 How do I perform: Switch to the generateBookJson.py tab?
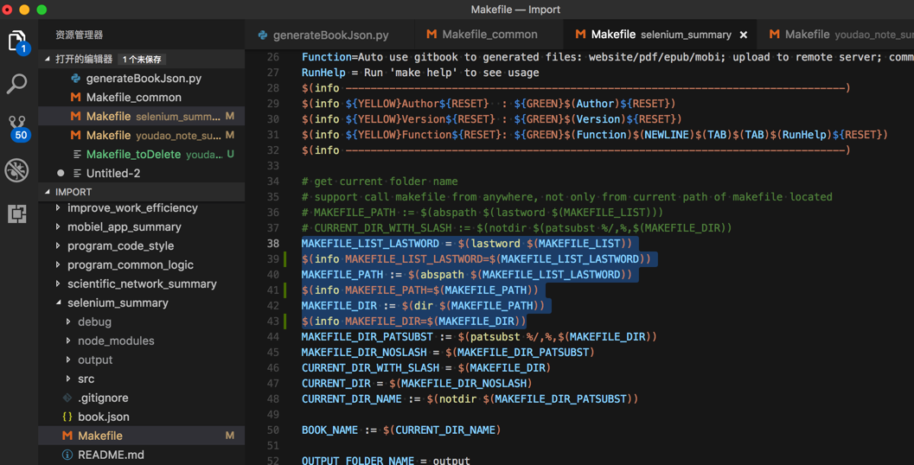[330, 35]
